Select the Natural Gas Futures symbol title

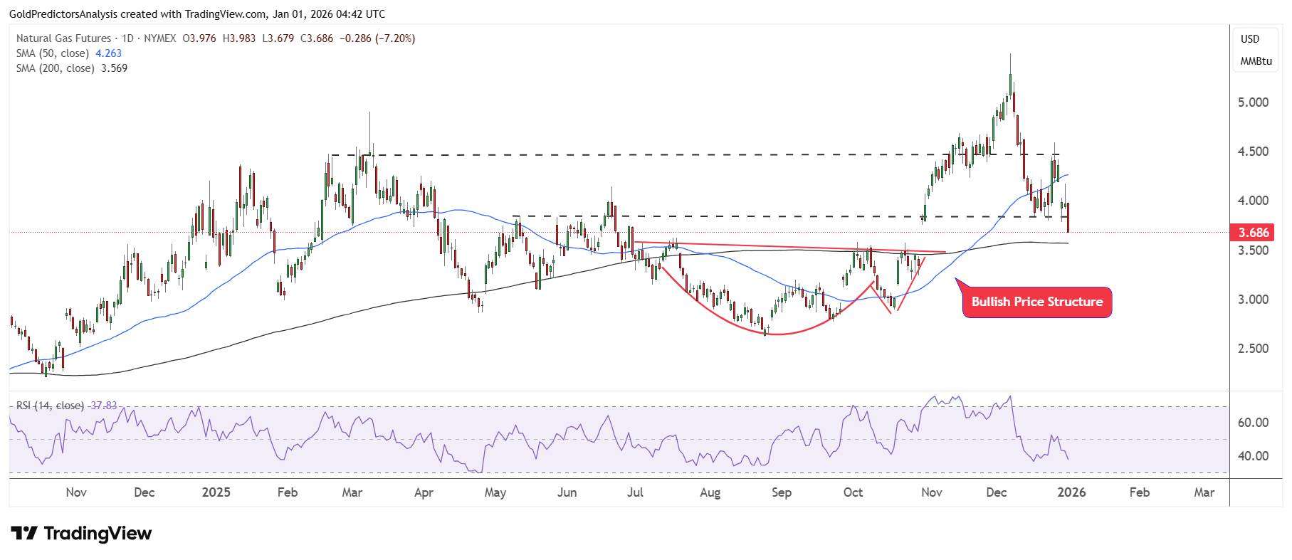(63, 38)
